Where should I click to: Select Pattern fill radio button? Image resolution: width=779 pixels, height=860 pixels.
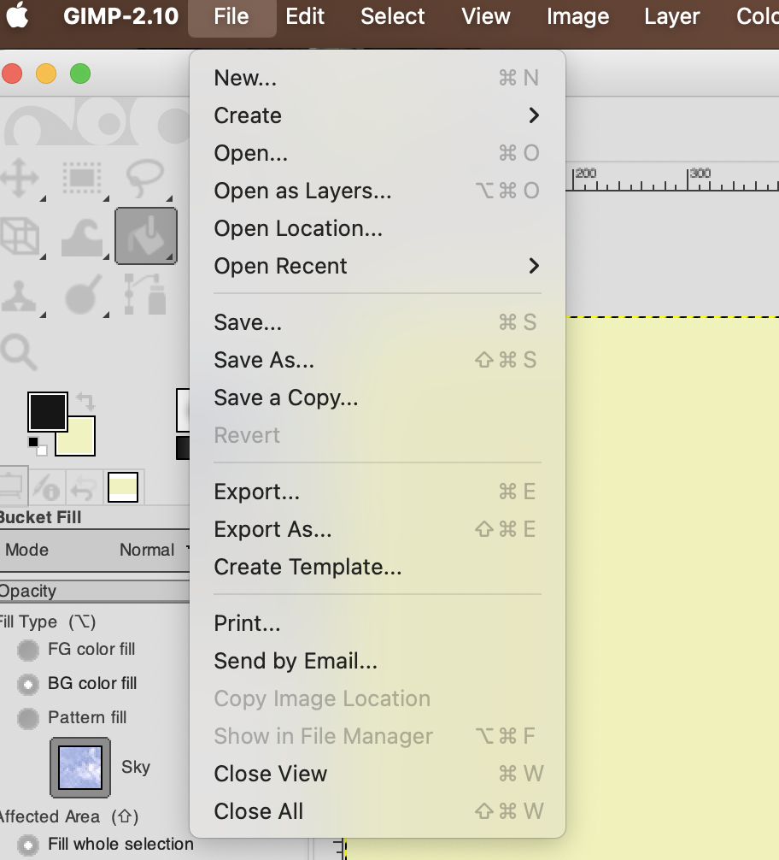(28, 718)
